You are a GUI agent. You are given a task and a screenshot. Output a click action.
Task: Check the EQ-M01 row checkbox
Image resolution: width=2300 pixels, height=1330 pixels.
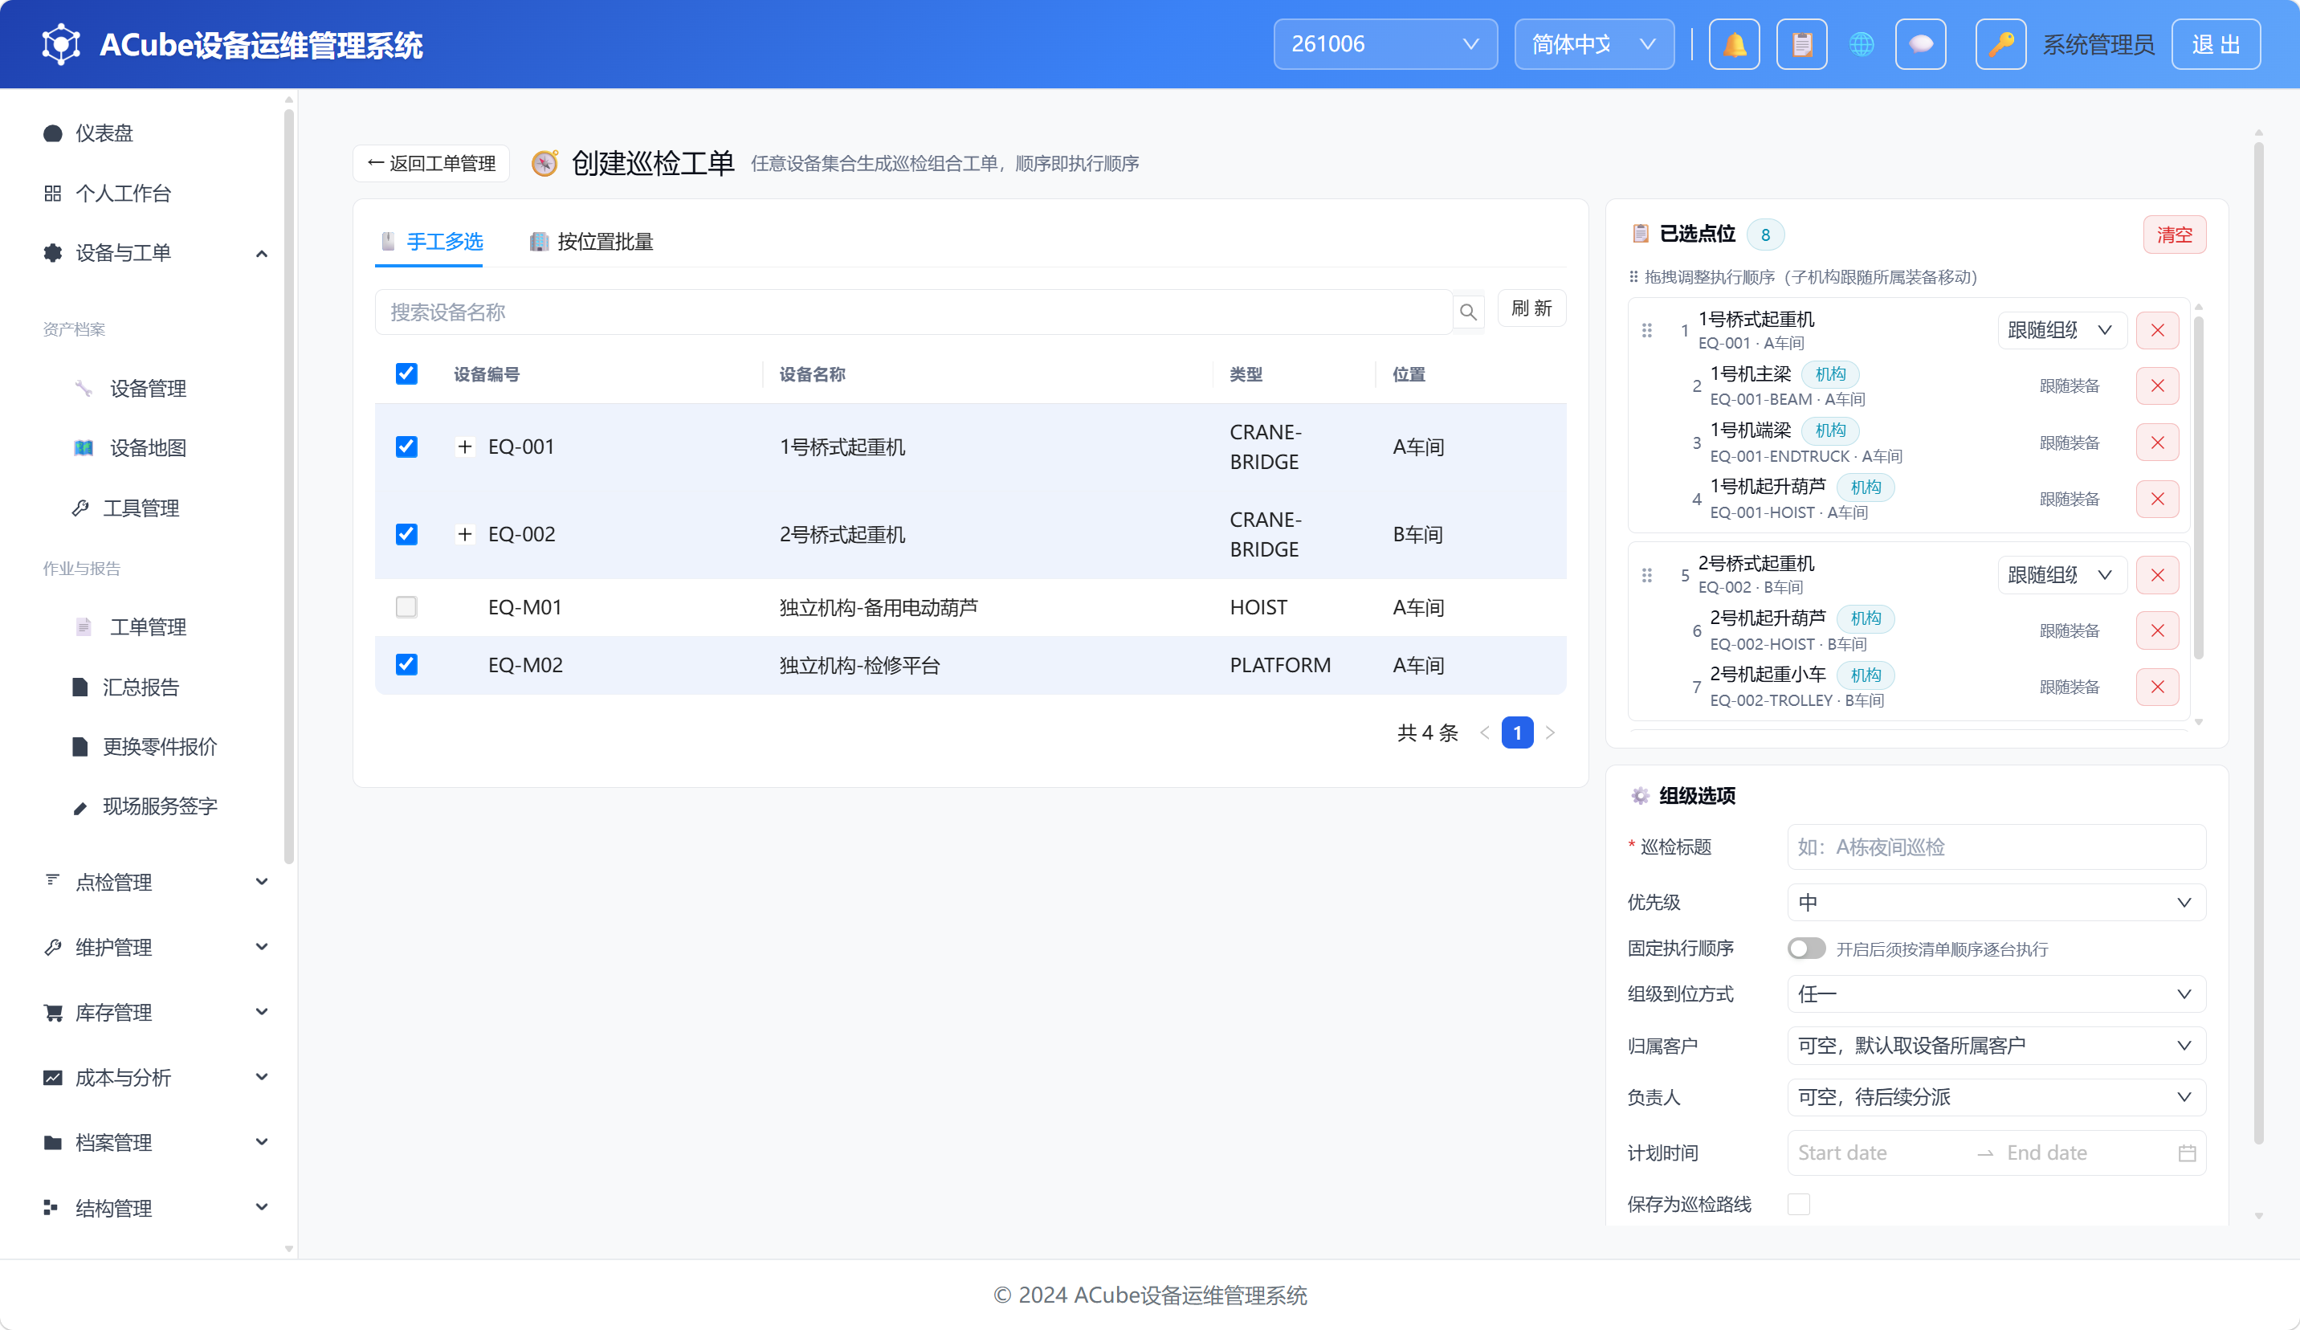tap(406, 607)
